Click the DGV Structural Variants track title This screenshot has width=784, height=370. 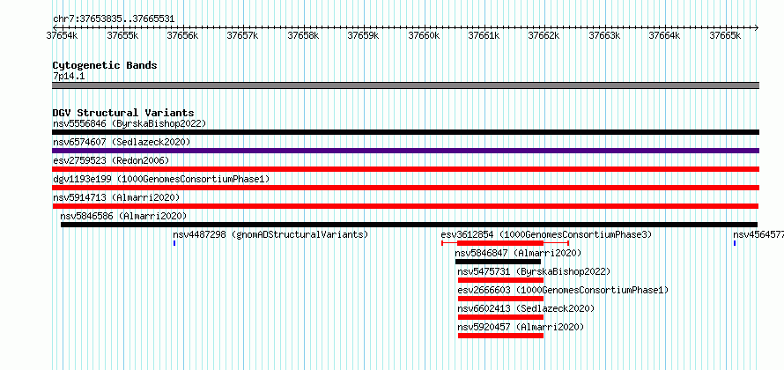(x=123, y=113)
